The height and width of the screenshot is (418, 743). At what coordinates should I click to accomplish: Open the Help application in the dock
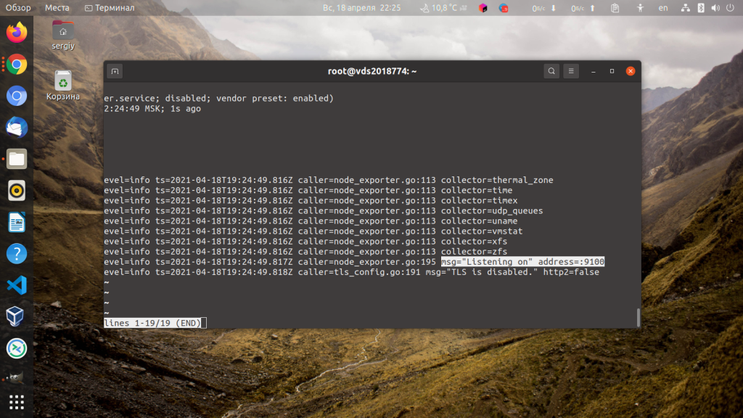tap(17, 254)
